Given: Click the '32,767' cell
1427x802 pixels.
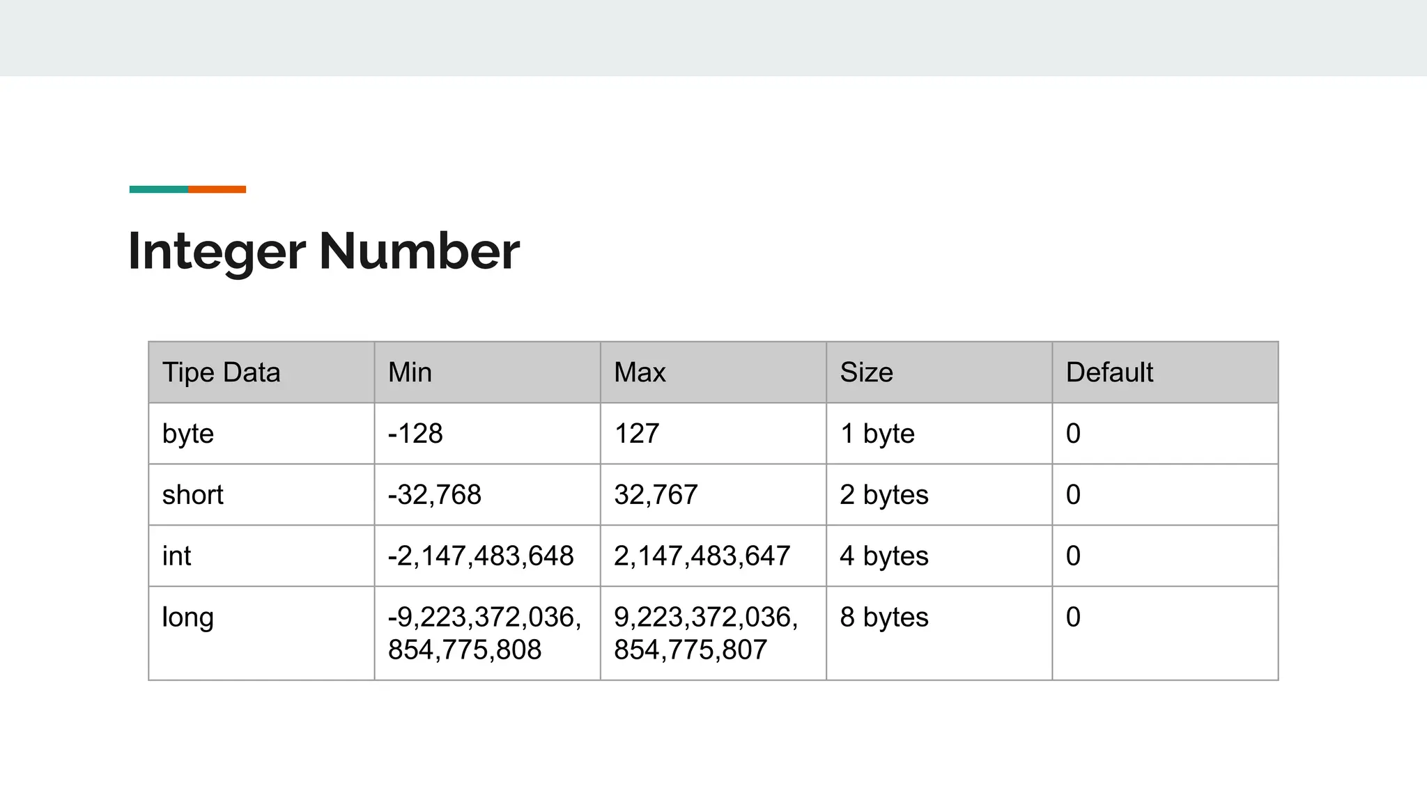Looking at the screenshot, I should click(x=713, y=495).
